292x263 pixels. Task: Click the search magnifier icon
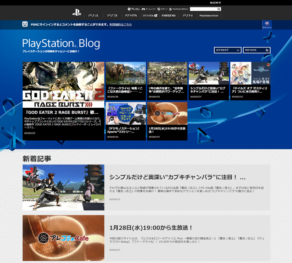(x=219, y=9)
